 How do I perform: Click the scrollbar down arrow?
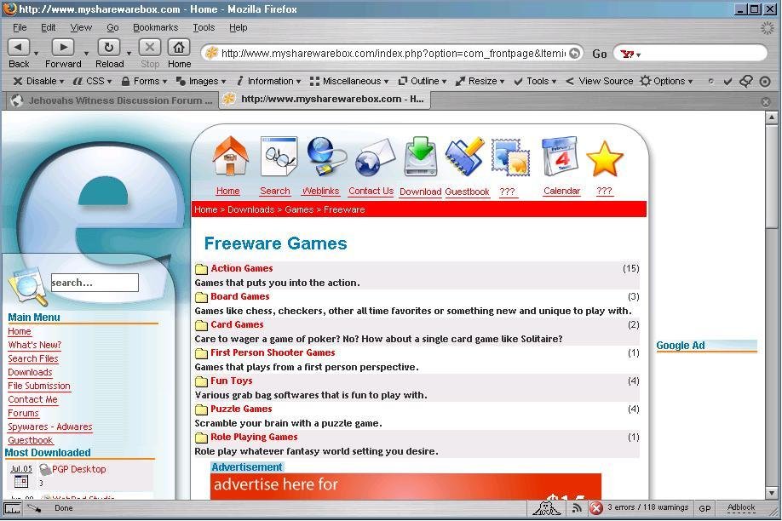tap(771, 494)
